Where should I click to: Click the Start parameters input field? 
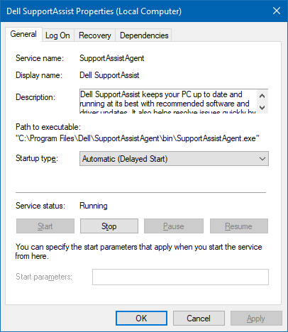click(x=180, y=277)
